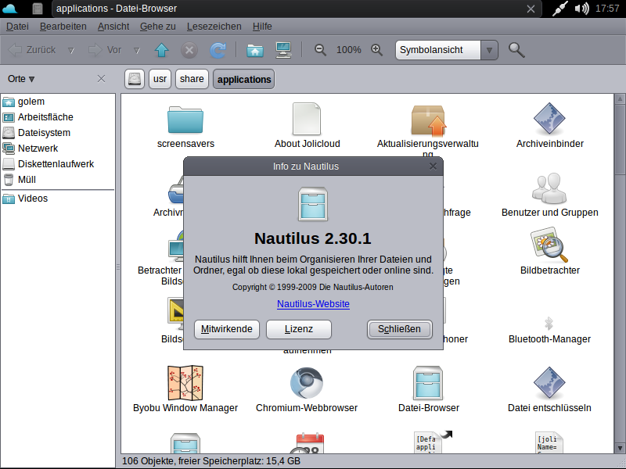Select the Archiveinbinder icon
The width and height of the screenshot is (626, 469).
[x=549, y=121]
